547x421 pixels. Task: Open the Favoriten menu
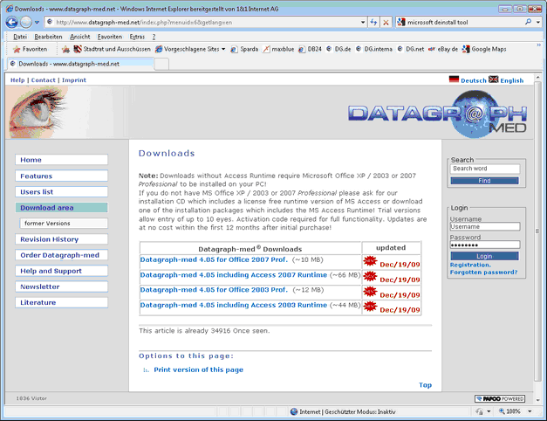pyautogui.click(x=110, y=37)
